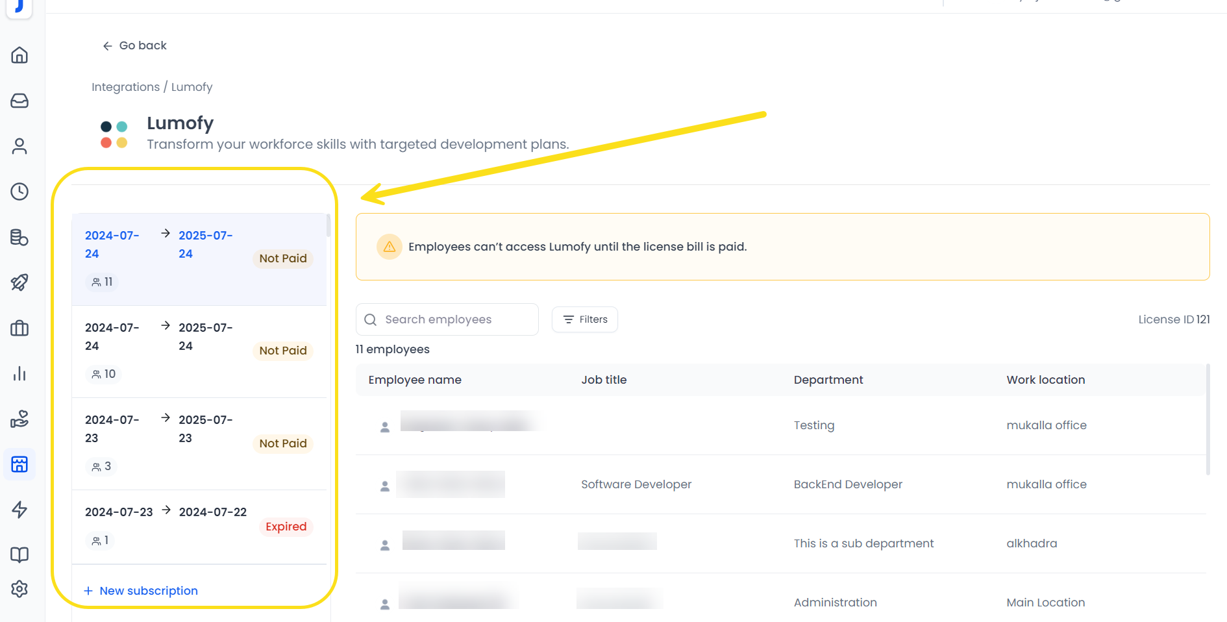
Task: Open the Home icon in sidebar
Action: tap(19, 55)
